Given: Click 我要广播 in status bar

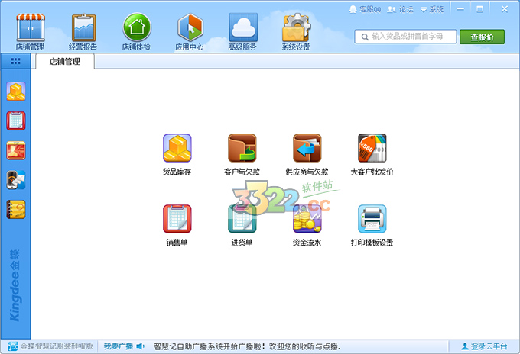Looking at the screenshot, I should (x=119, y=346).
